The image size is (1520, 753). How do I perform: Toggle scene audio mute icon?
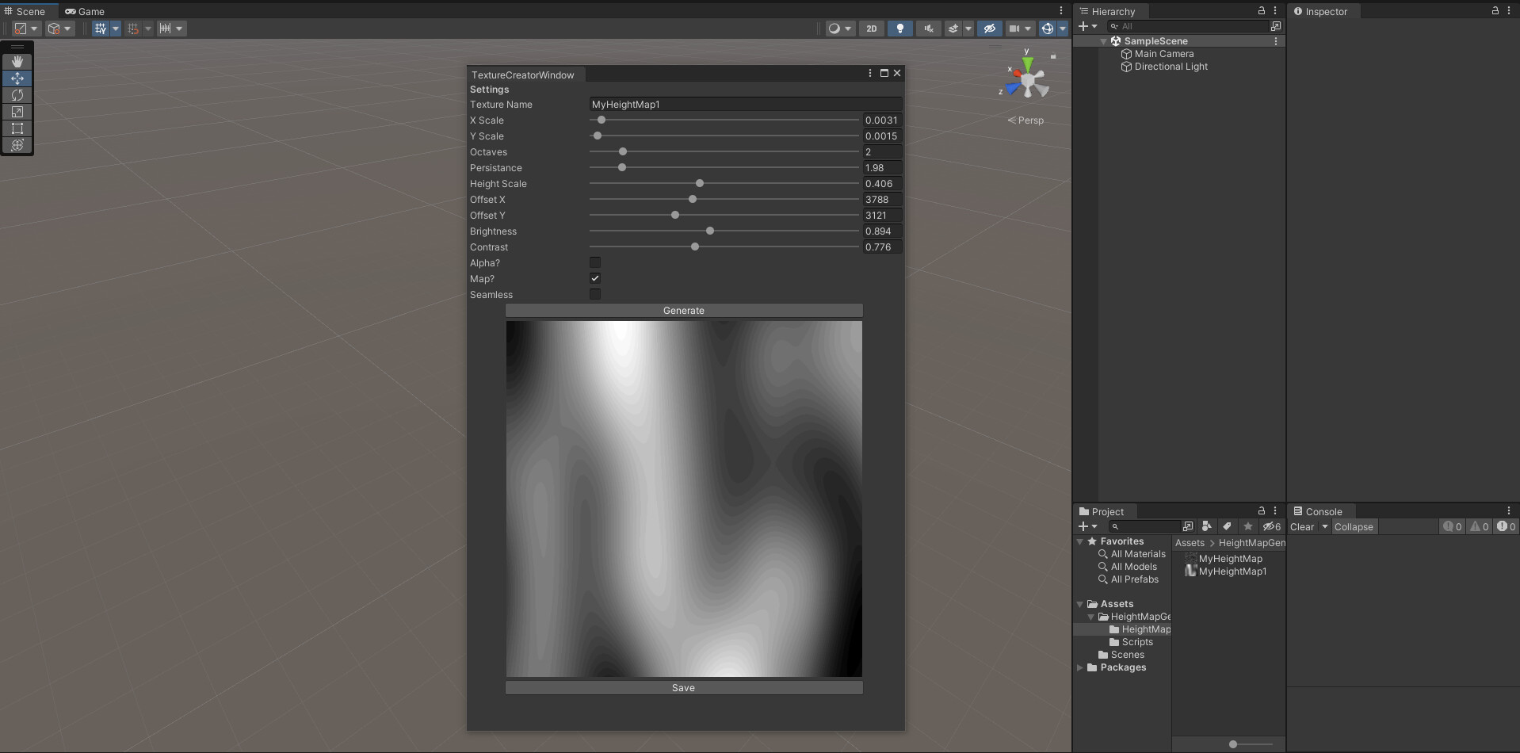tap(927, 29)
